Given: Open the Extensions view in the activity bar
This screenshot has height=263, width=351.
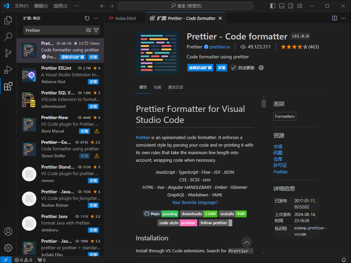Looking at the screenshot, I should 8,87.
